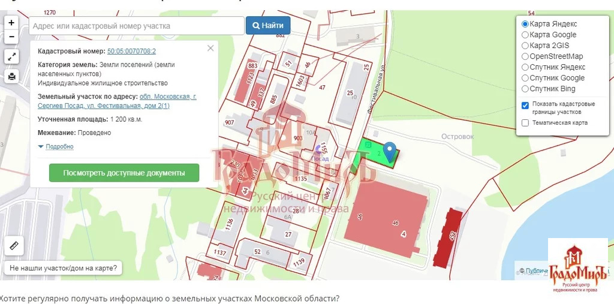The image size is (614, 304).
Task: Click parcel labeled 47 on map
Action: [322, 88]
